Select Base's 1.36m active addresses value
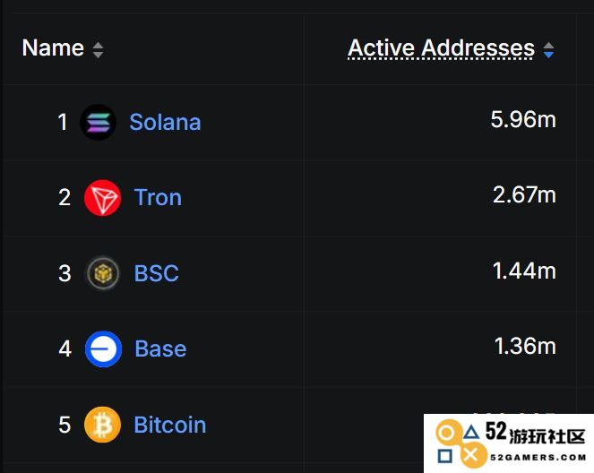This screenshot has width=594, height=473. pos(525,346)
